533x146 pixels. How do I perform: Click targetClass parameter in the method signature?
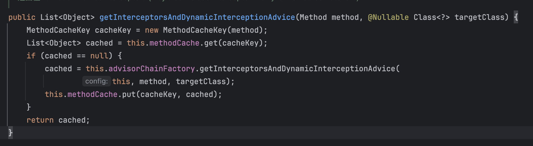pyautogui.click(x=481, y=17)
